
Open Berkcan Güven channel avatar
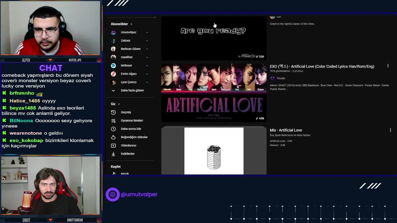coord(113,49)
